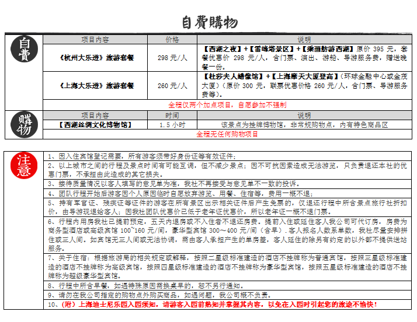The image size is (417, 322).
Task: Click note 5 about 军官证、残疾证
Action: pos(227,207)
